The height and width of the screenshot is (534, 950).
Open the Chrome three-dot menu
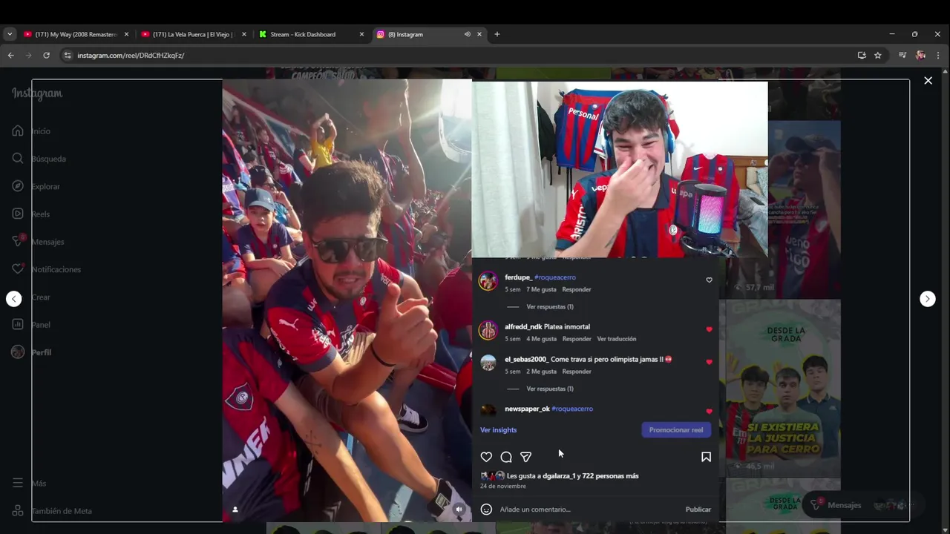pos(939,55)
